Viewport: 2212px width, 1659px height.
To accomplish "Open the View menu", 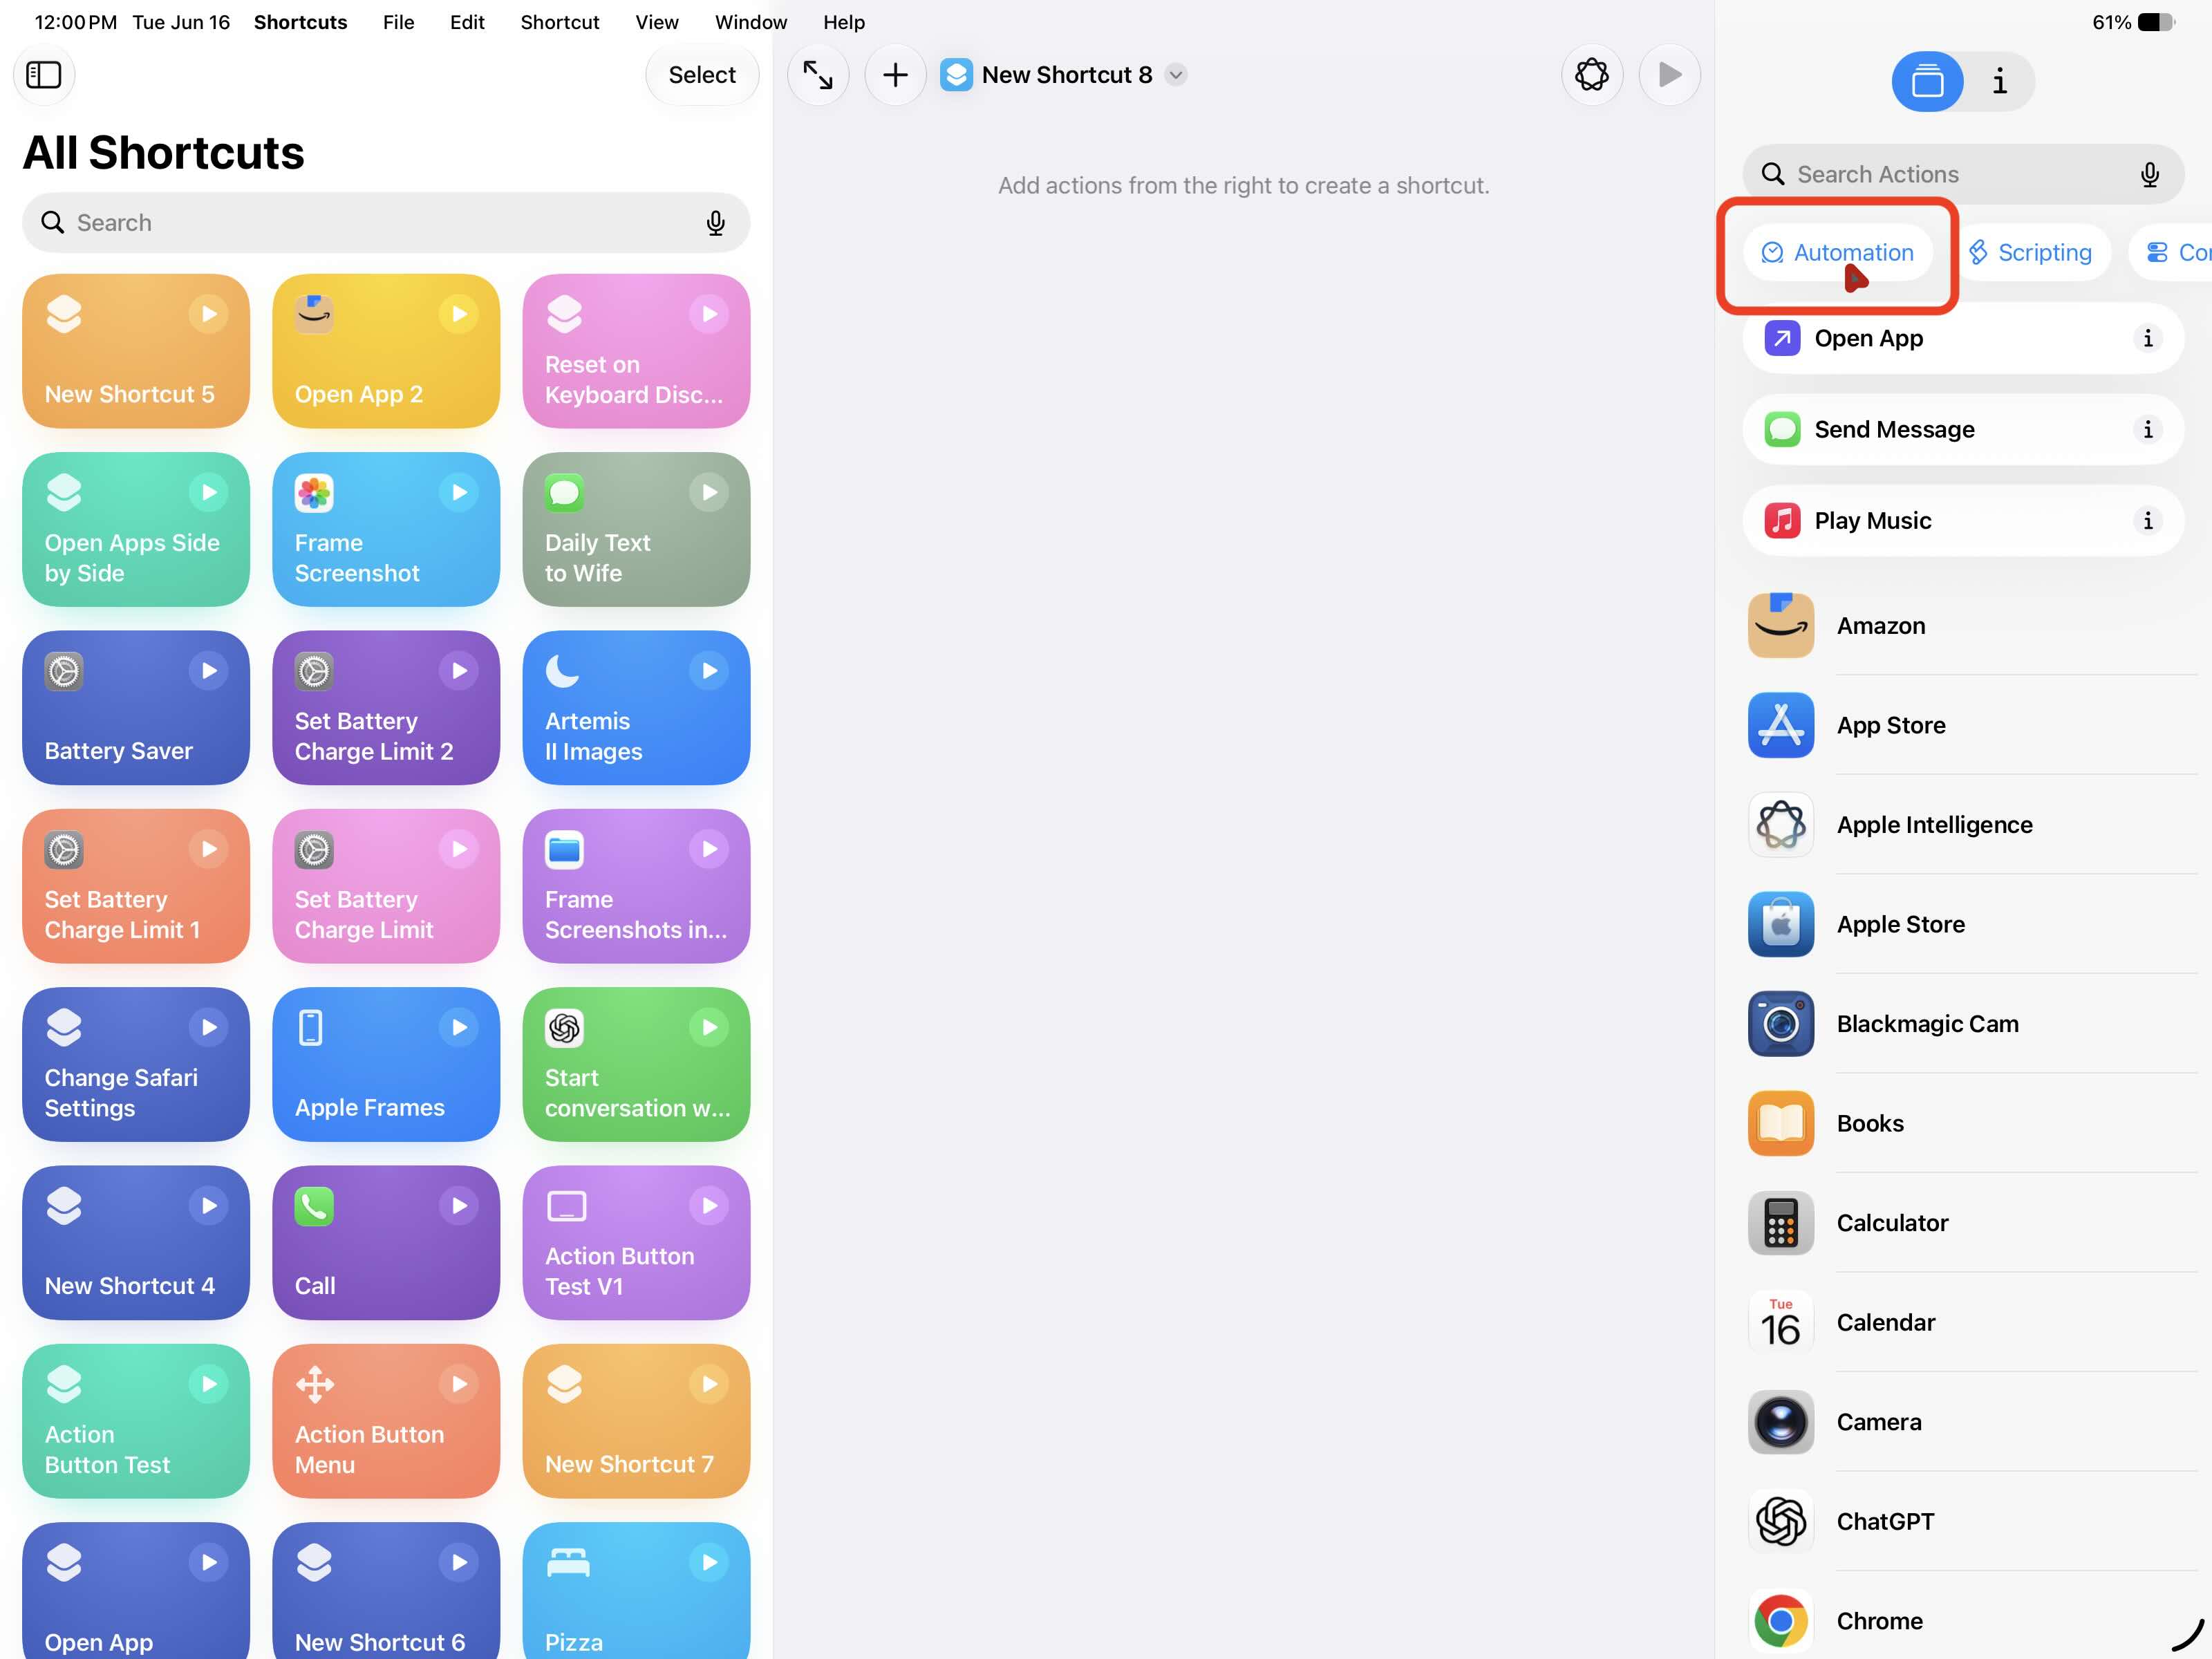I will 656,22.
